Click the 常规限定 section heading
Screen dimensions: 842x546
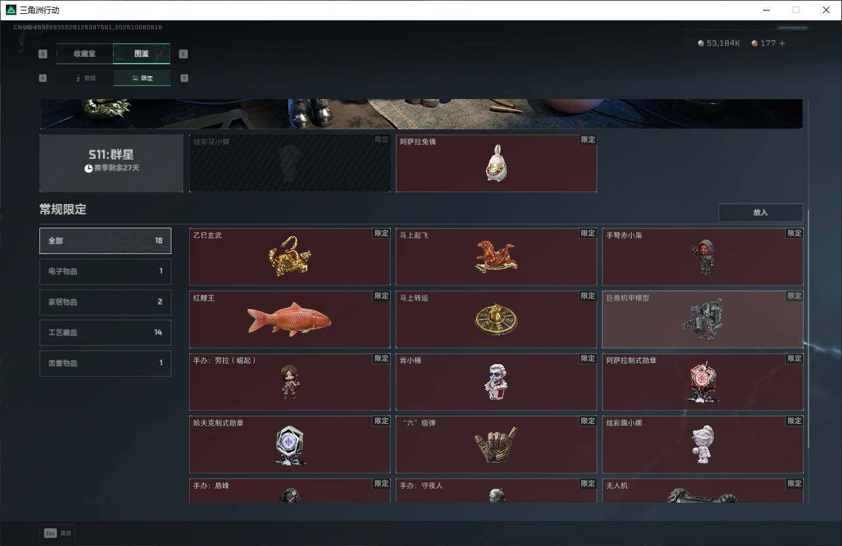tap(63, 210)
